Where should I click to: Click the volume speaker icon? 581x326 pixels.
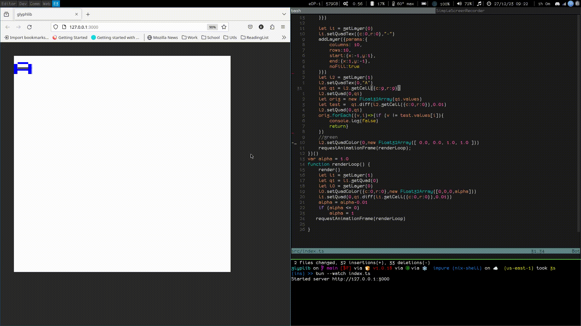point(459,4)
